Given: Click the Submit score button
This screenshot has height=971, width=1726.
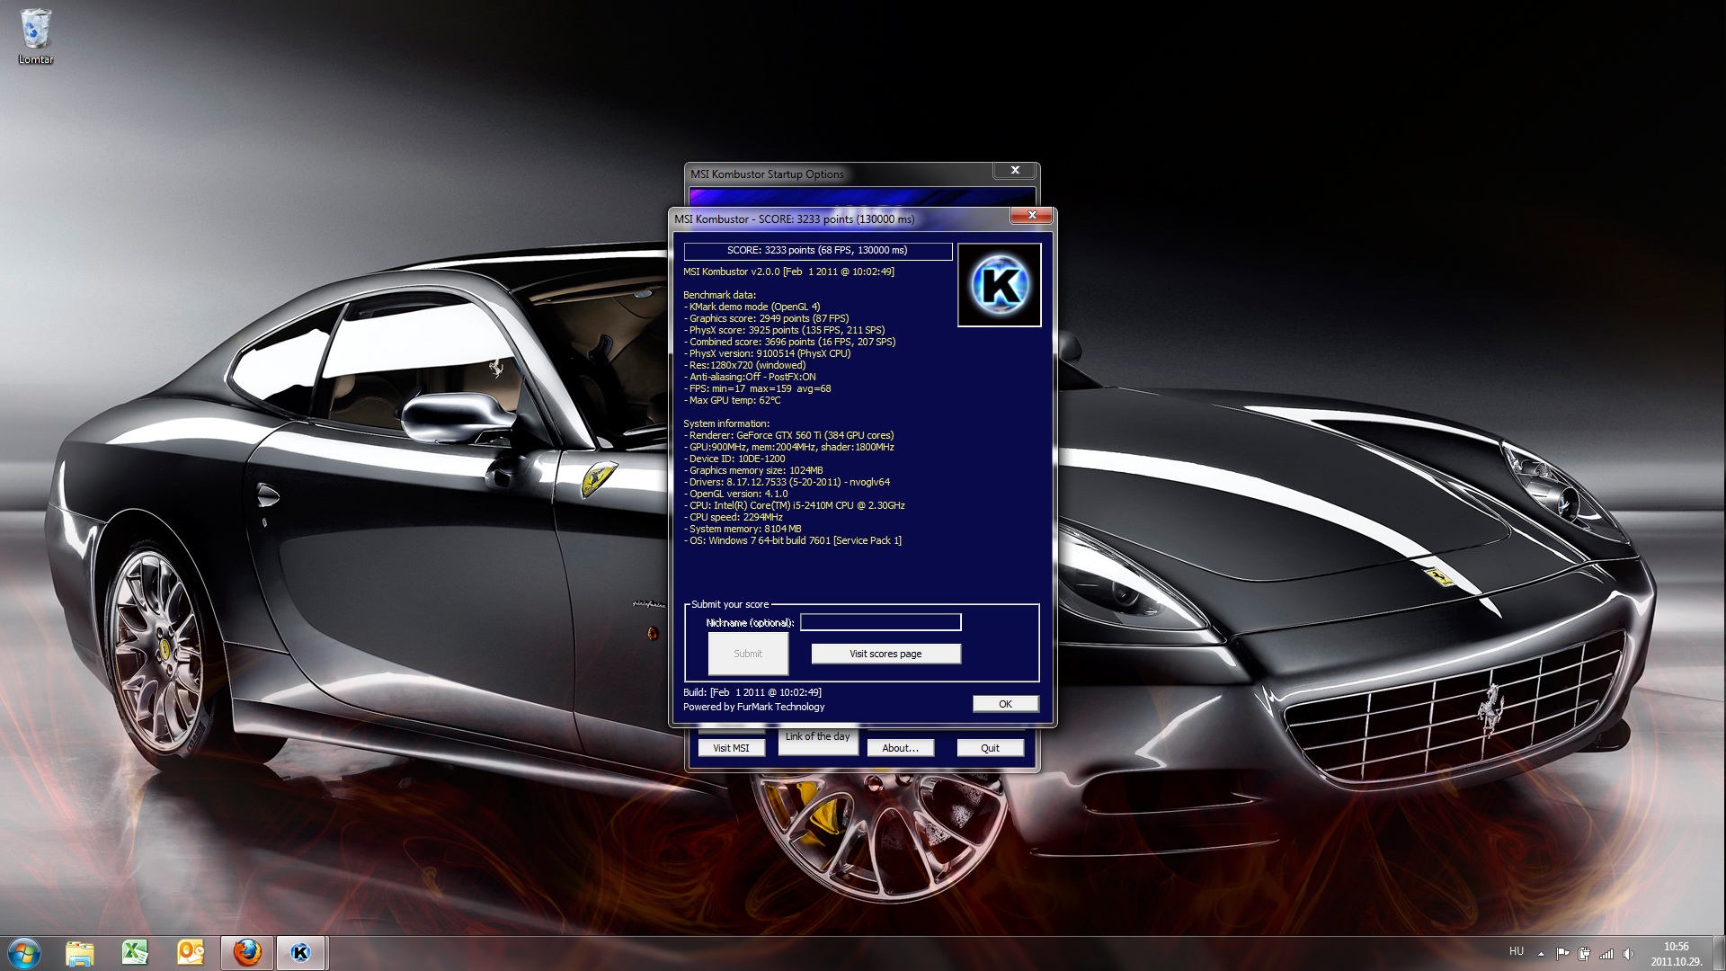Looking at the screenshot, I should [x=748, y=654].
